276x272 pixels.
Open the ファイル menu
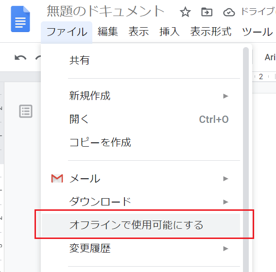(67, 32)
